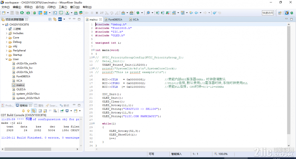296x159 pixels.
Task: Open the debug bug dropdown arrow
Action: [142, 13]
